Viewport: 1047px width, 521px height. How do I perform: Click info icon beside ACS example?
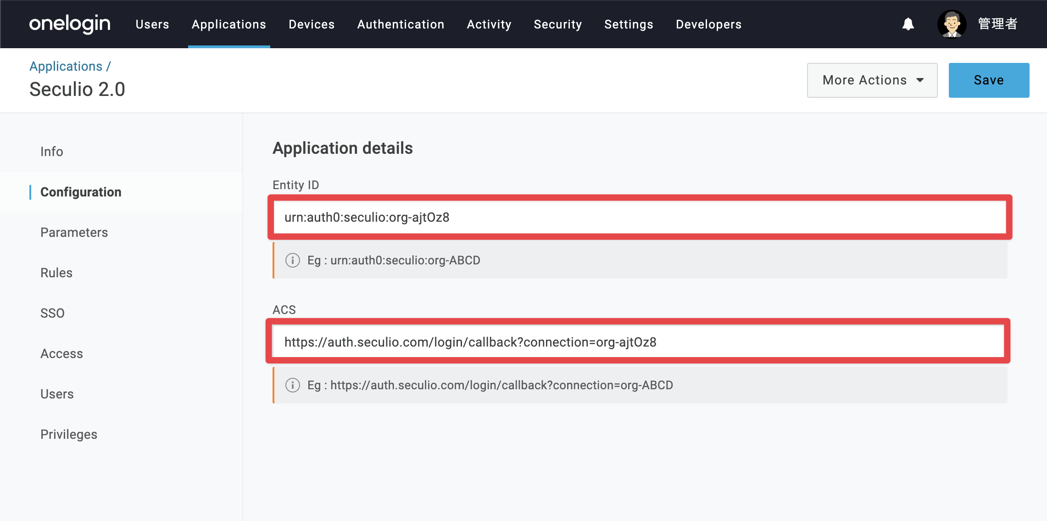293,385
